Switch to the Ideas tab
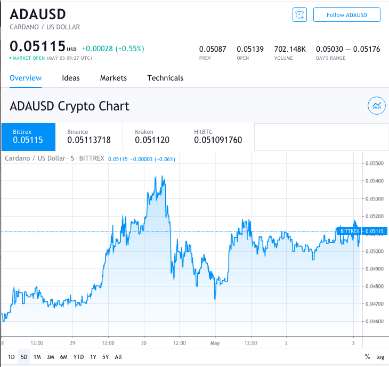 coord(71,78)
